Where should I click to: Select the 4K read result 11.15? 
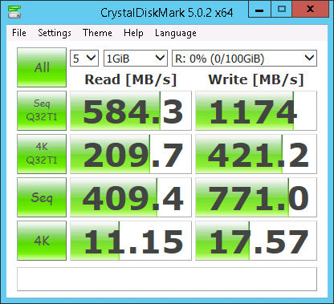click(x=131, y=241)
